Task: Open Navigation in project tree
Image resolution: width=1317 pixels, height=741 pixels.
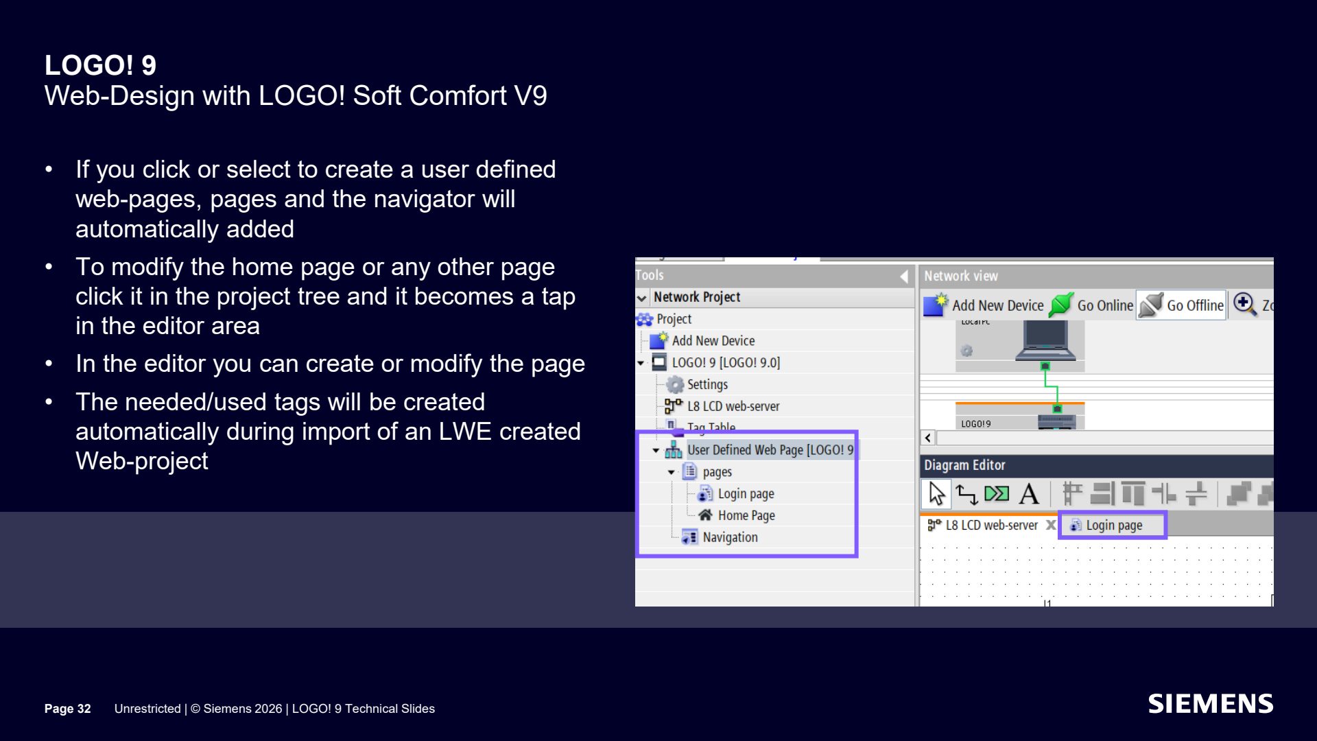Action: 720,537
